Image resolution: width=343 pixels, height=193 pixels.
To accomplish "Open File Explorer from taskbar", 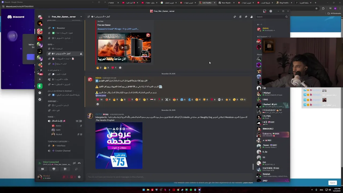I will [148, 190].
